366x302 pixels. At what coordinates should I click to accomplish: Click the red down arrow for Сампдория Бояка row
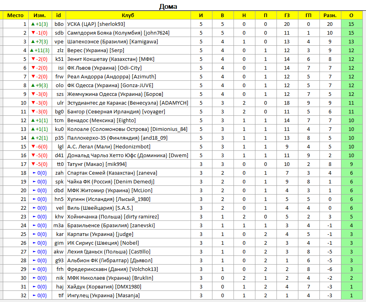click(33, 33)
